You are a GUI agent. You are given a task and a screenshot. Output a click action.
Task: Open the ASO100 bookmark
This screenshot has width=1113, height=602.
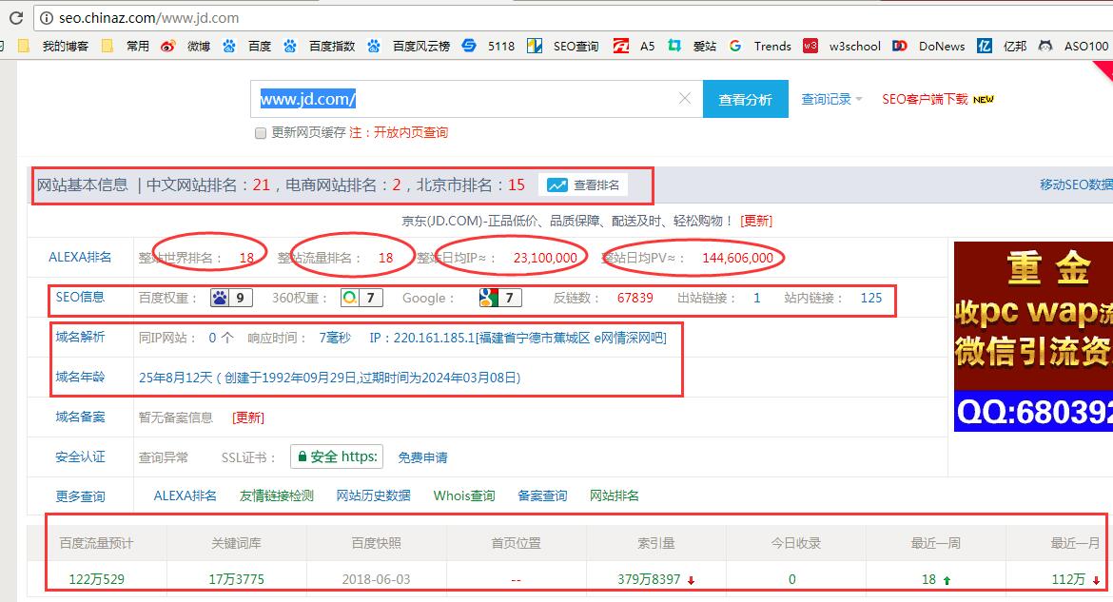click(x=1073, y=47)
